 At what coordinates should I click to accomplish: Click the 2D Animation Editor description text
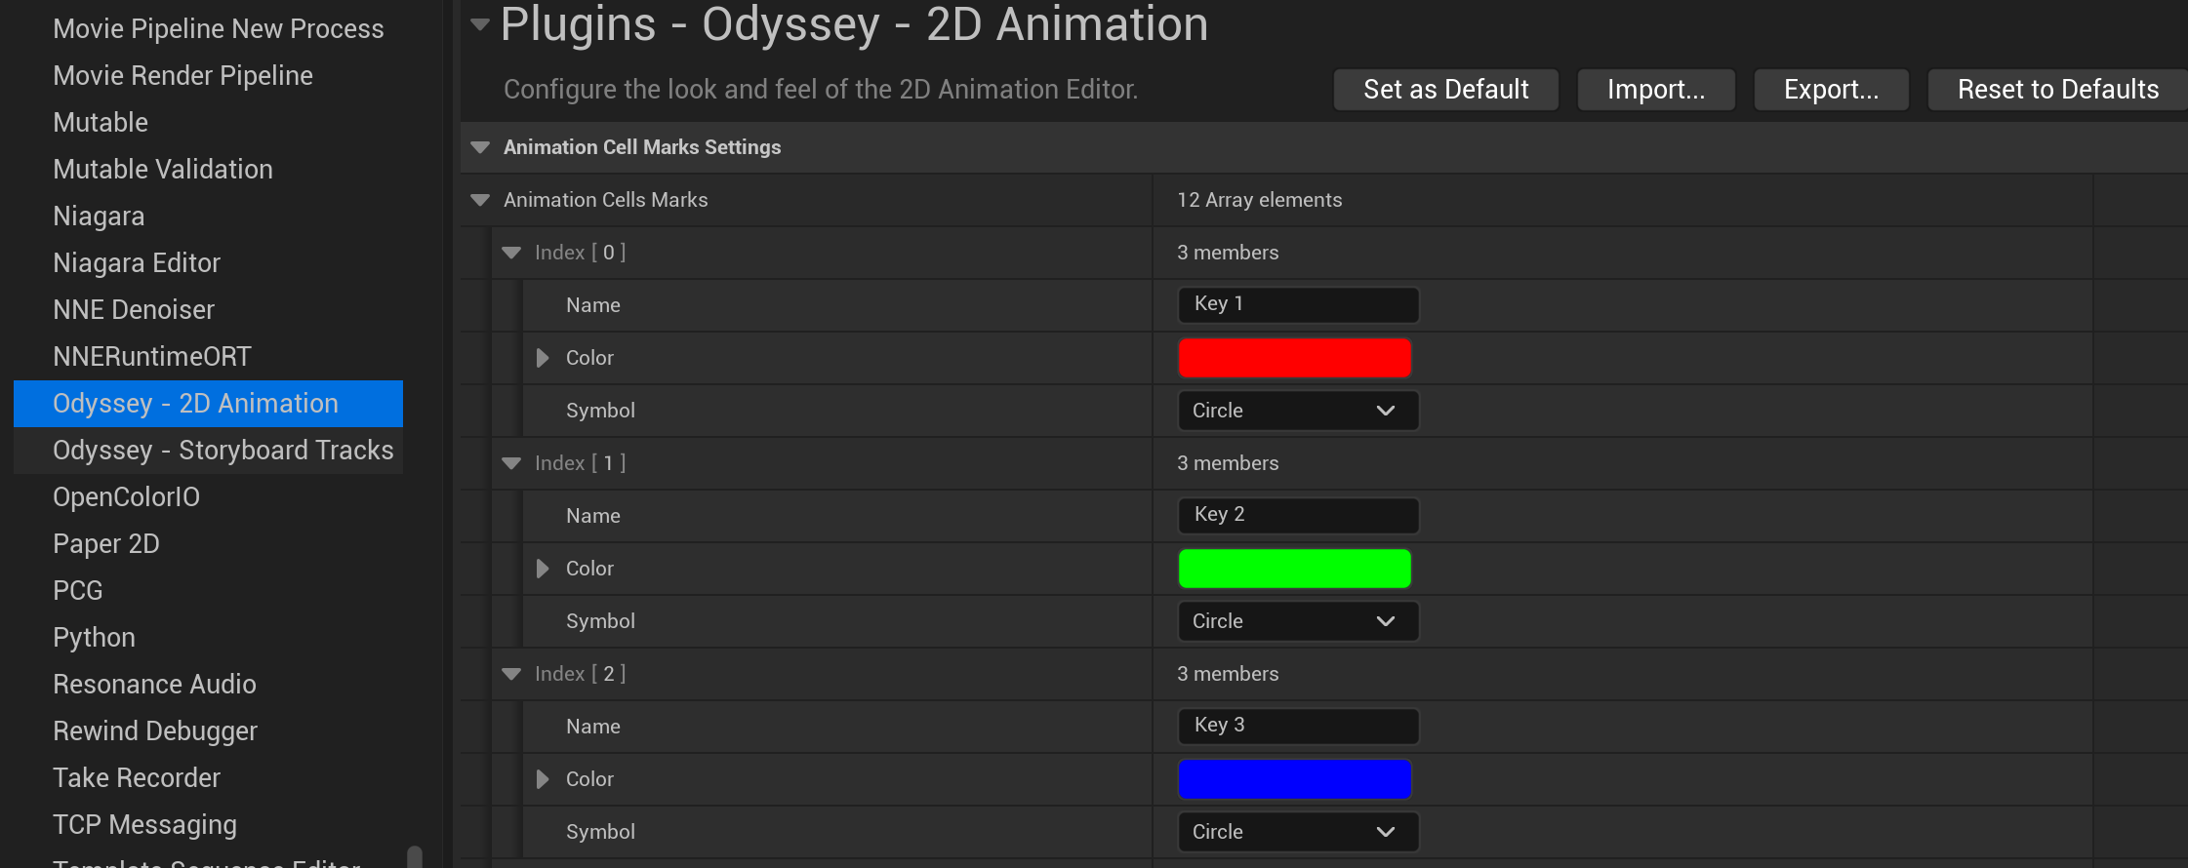click(821, 90)
